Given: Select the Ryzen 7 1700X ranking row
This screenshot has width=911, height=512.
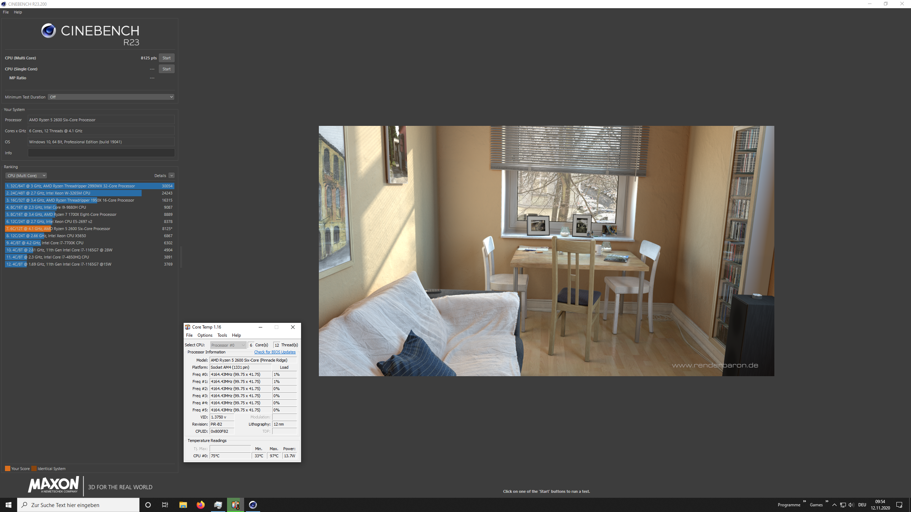Looking at the screenshot, I should point(89,214).
